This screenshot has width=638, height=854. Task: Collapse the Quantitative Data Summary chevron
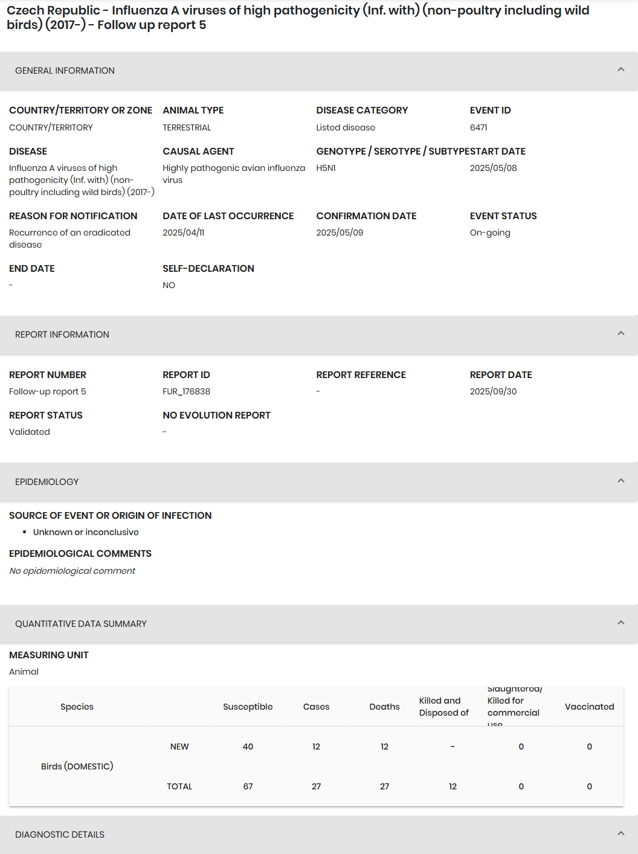click(x=620, y=623)
